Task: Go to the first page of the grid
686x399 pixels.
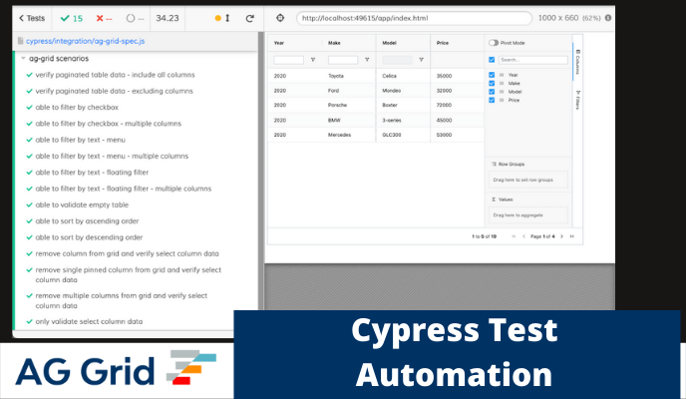Action: point(514,236)
